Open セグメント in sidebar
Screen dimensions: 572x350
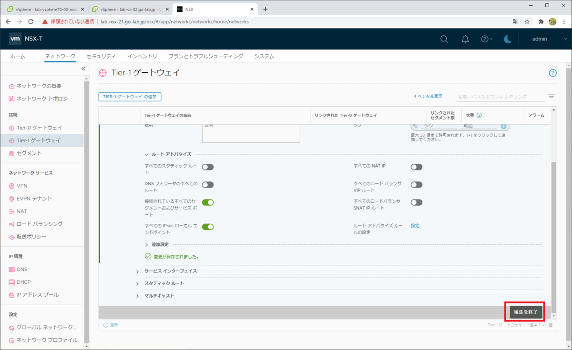click(x=29, y=153)
